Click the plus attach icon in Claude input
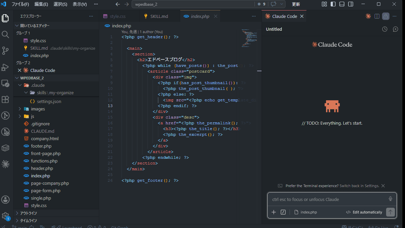This screenshot has height=228, width=405. tap(274, 212)
